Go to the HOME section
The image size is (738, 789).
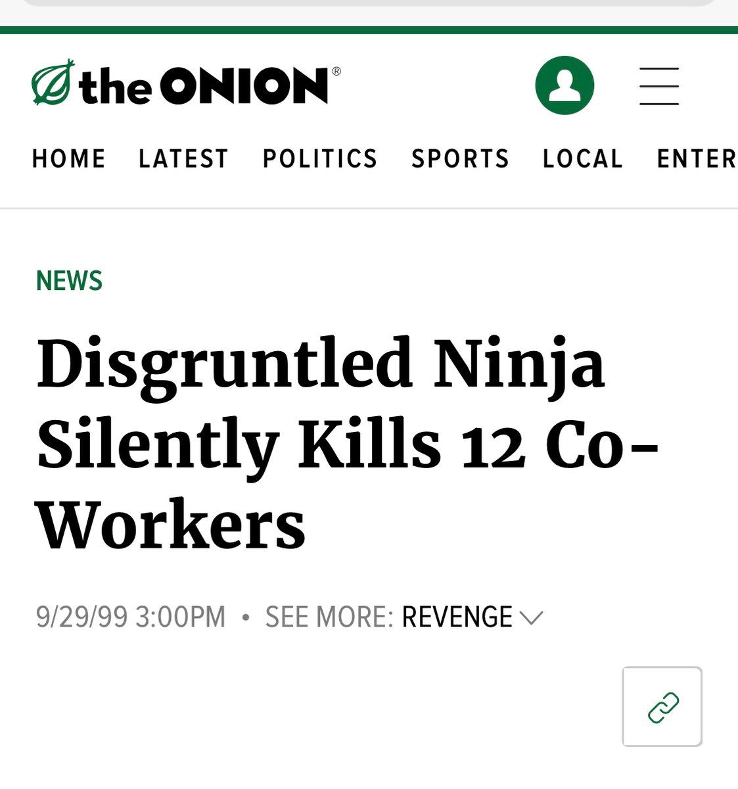(x=69, y=159)
